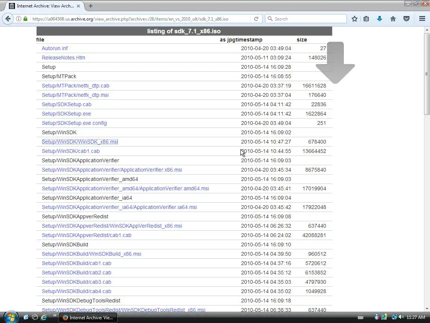Click the 'size' column header
Image resolution: width=430 pixels, height=323 pixels.
[302, 40]
